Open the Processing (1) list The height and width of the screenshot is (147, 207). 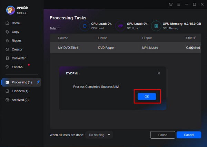[x=22, y=82]
